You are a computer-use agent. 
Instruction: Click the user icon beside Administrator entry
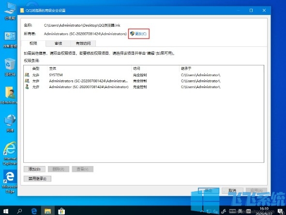pos(27,87)
